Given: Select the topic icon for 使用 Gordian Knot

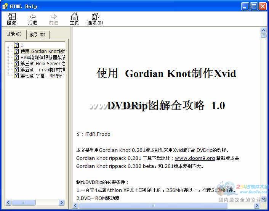Looking at the screenshot, I should coord(16,51).
